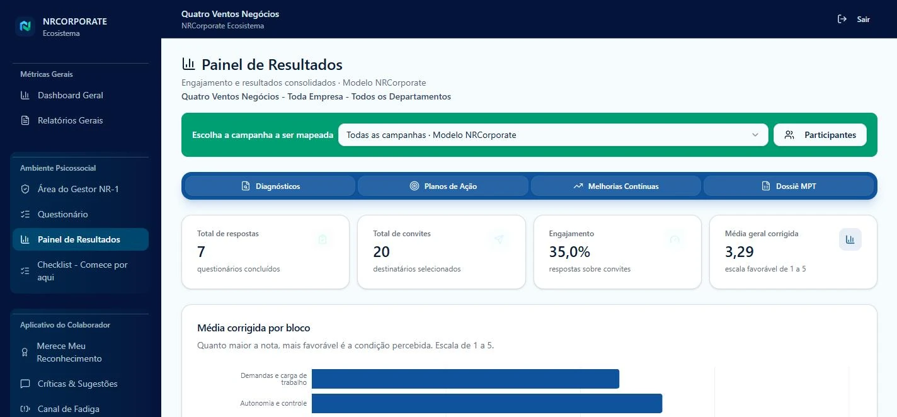Click the Questionário checklist icon

point(25,214)
